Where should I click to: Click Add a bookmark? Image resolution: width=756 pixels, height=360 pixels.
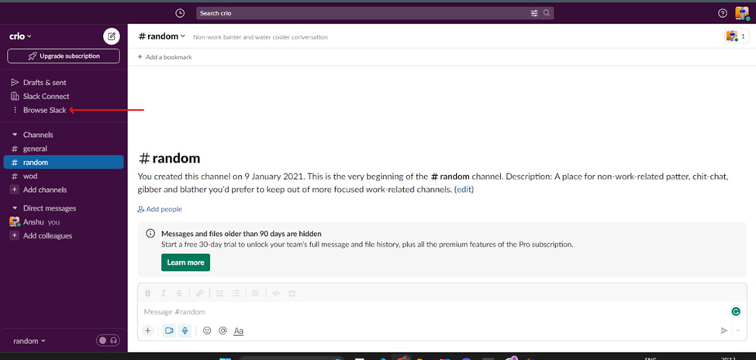165,57
